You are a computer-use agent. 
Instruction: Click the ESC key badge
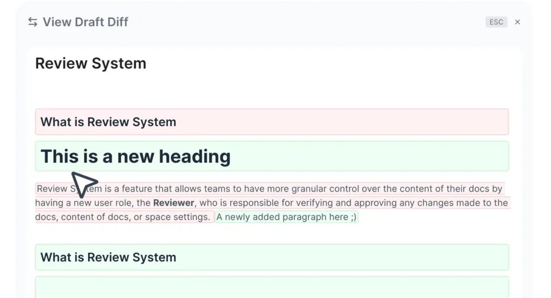[x=496, y=22]
